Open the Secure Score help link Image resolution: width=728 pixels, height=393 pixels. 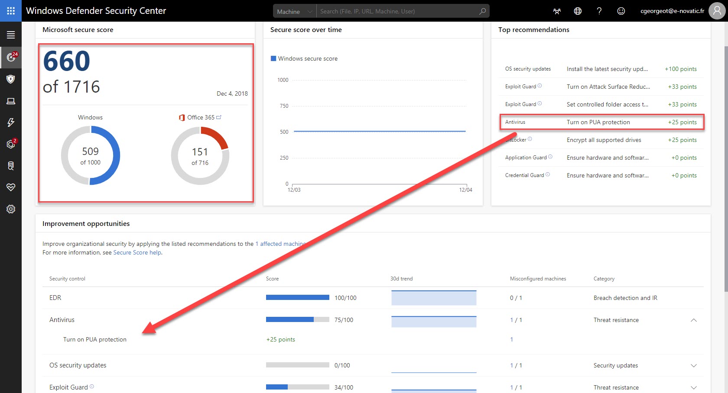coord(137,252)
